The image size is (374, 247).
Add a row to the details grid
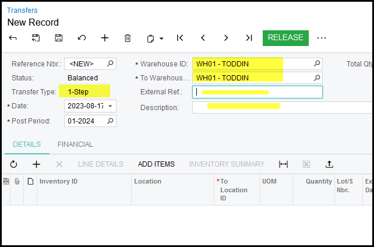point(36,164)
